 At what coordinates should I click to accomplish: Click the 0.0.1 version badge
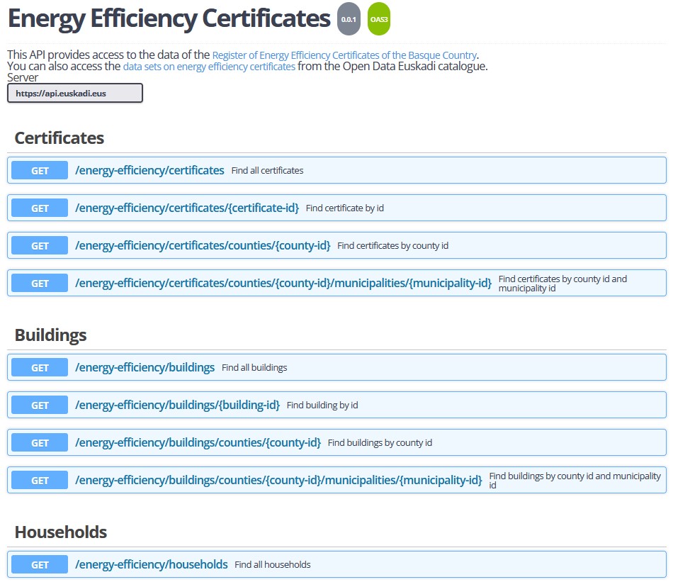[x=349, y=20]
